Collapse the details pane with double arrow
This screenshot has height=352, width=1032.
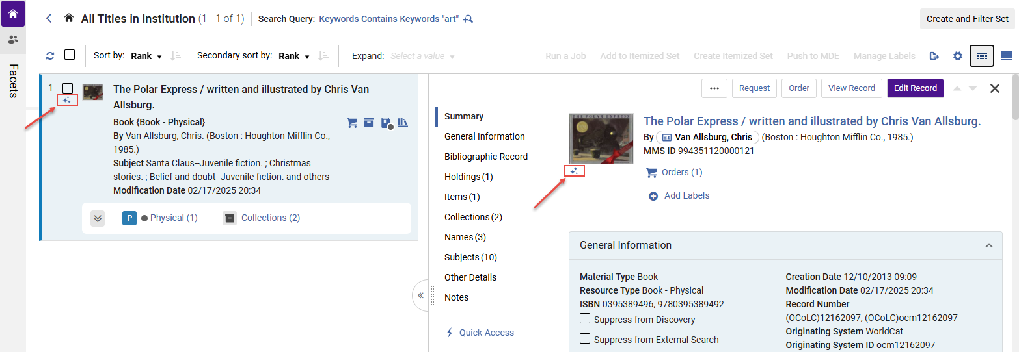[x=420, y=295]
